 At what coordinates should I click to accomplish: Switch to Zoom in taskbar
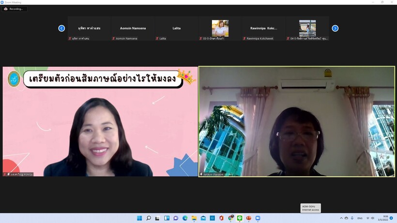coord(258,218)
